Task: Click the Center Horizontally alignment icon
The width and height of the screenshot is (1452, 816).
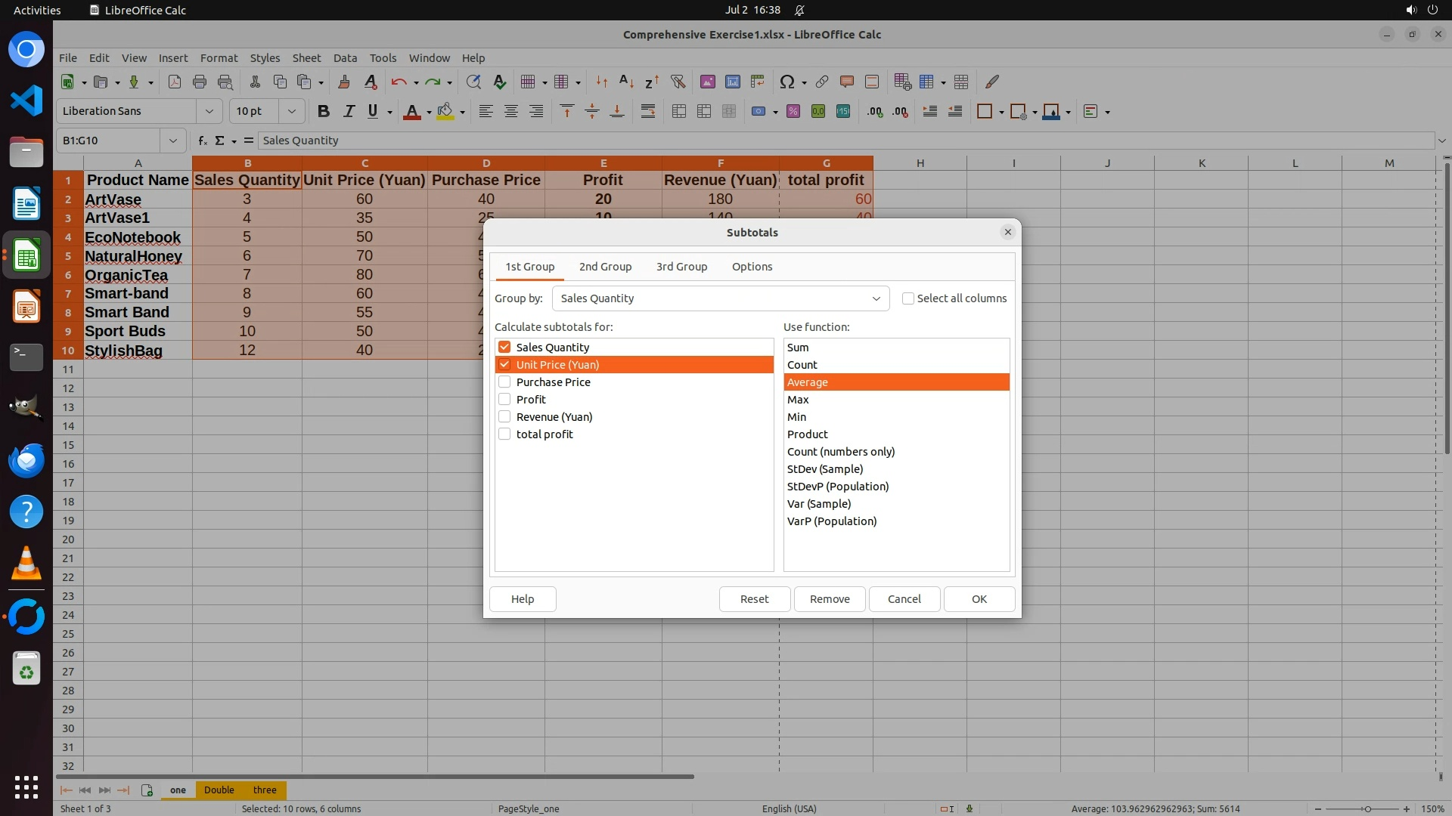Action: click(511, 111)
